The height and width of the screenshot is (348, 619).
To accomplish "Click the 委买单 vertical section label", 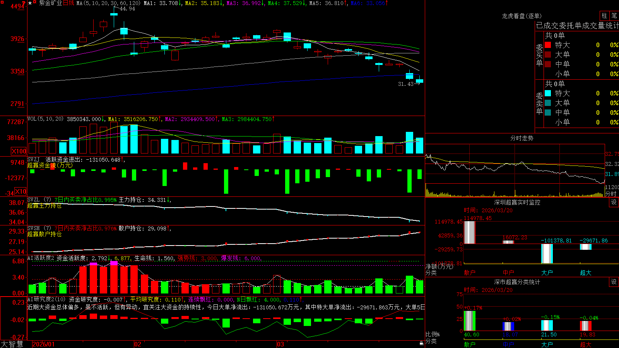I will 539,55.
